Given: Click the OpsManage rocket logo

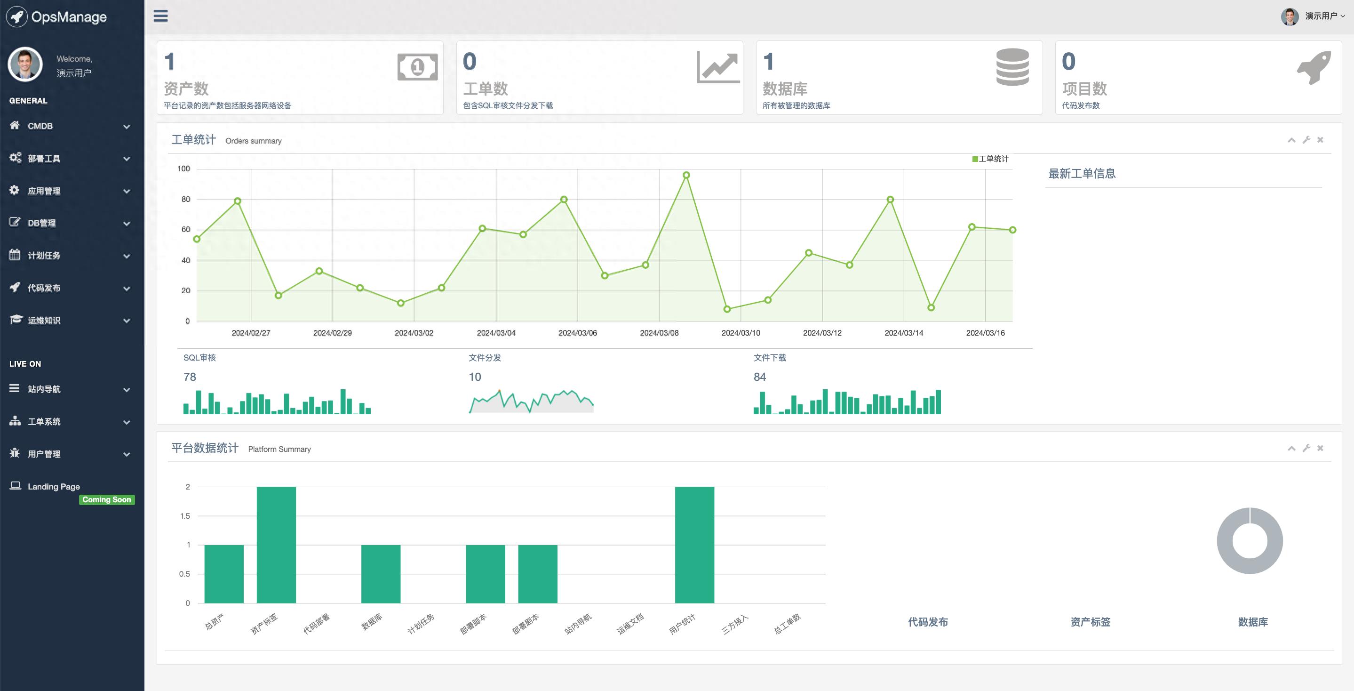Looking at the screenshot, I should (17, 17).
